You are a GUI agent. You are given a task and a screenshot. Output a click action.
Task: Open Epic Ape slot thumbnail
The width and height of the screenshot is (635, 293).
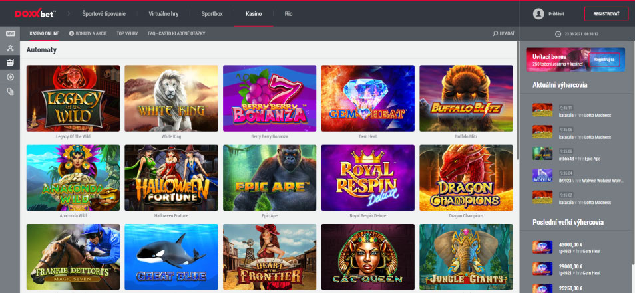[x=270, y=177]
